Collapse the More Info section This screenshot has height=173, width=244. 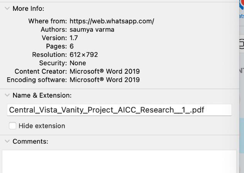tap(7, 8)
